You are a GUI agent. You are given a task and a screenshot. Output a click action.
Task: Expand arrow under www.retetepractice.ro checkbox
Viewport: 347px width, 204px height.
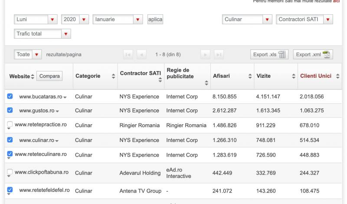[9, 128]
